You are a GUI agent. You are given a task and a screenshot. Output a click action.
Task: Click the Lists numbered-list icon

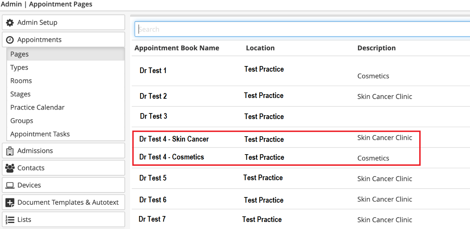10,220
